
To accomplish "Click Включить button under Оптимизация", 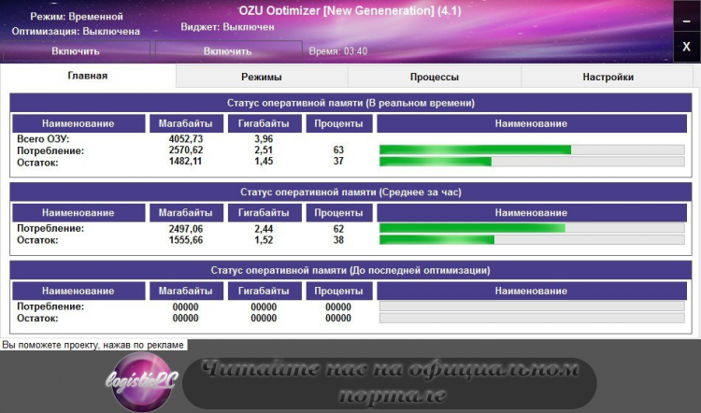I will [76, 51].
